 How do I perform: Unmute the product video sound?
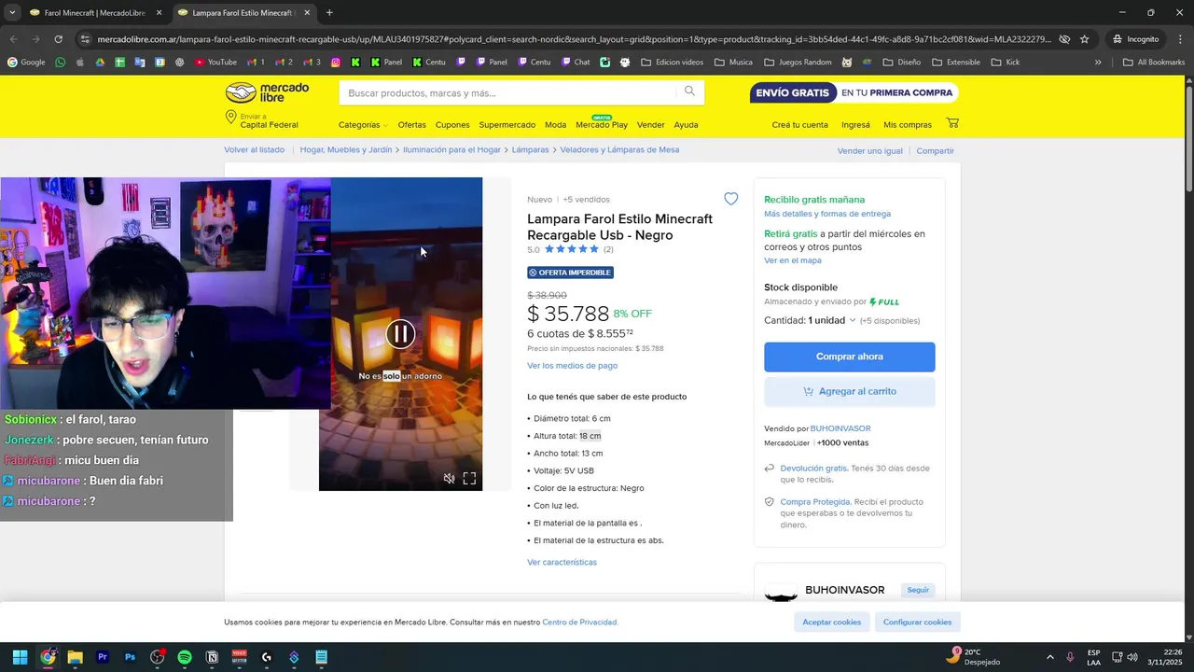point(449,479)
